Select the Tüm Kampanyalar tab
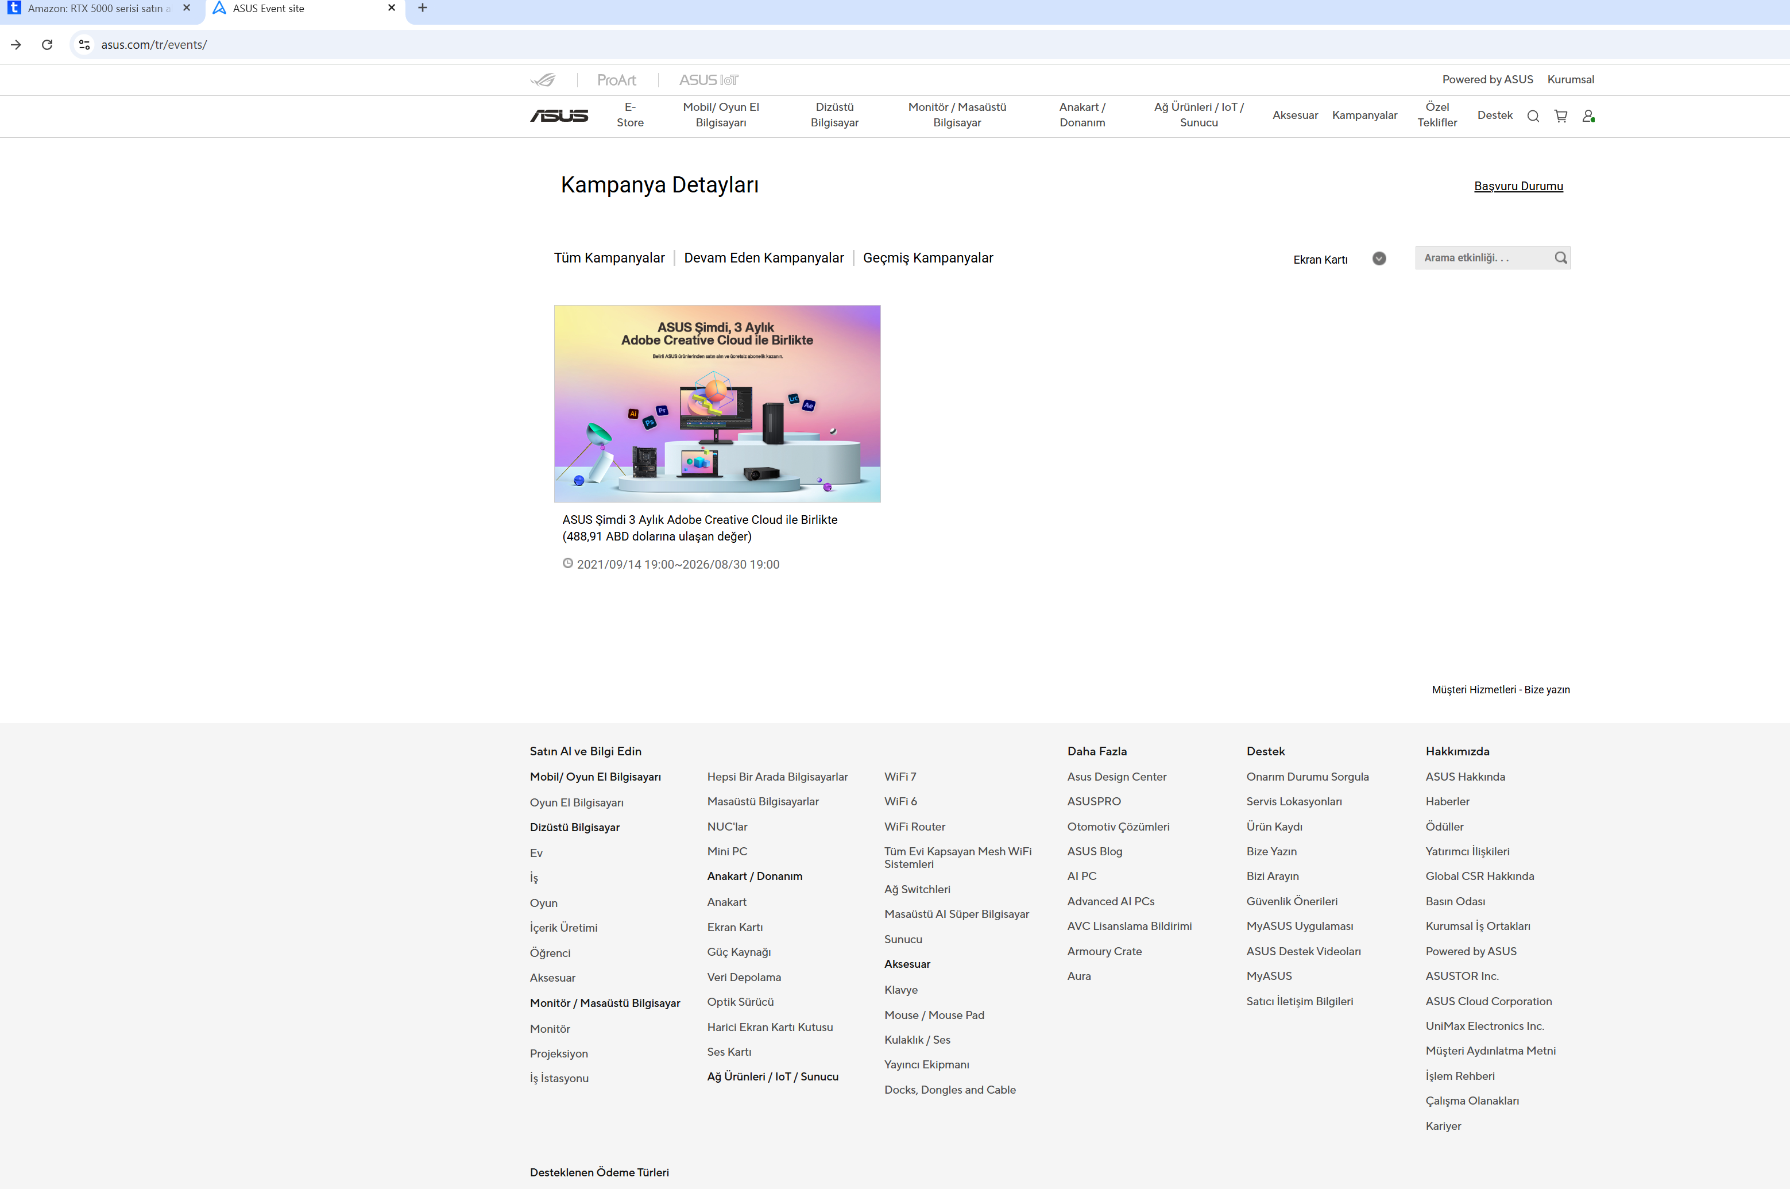Image resolution: width=1790 pixels, height=1189 pixels. pos(609,258)
